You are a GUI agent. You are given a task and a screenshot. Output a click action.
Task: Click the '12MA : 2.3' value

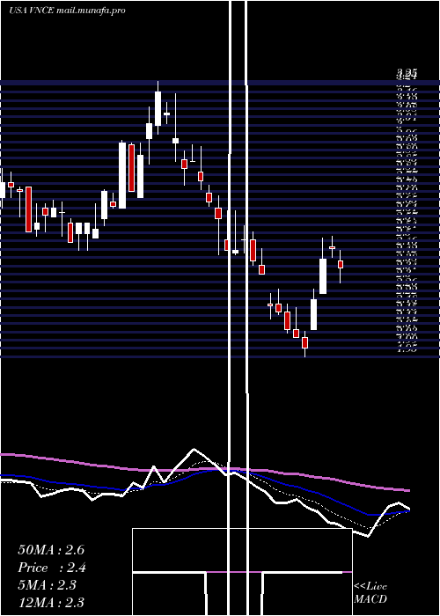(51, 603)
